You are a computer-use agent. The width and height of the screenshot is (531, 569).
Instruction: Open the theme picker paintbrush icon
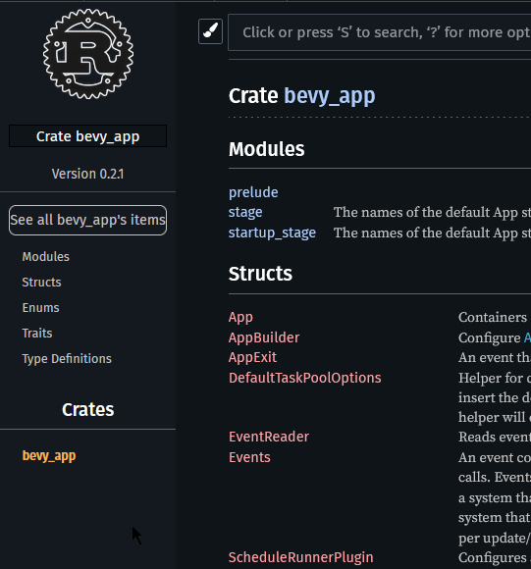pos(210,31)
